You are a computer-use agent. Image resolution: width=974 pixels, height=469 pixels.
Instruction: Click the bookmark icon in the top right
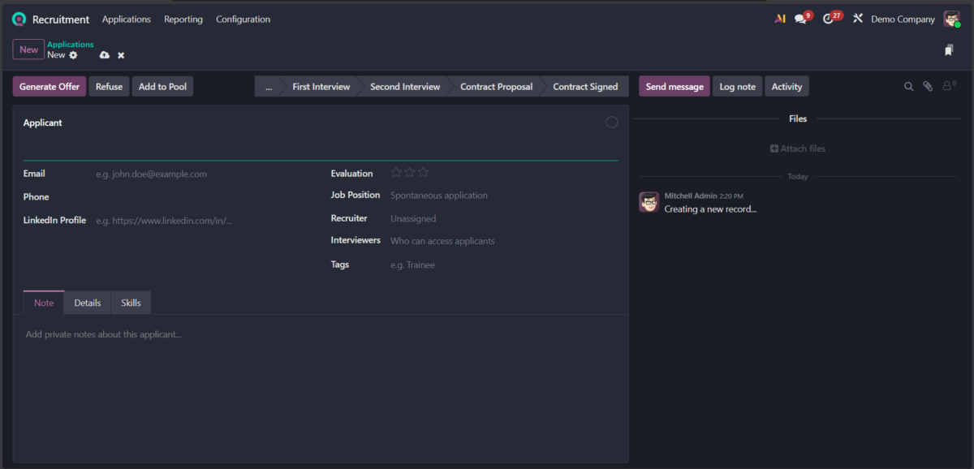[x=949, y=50]
